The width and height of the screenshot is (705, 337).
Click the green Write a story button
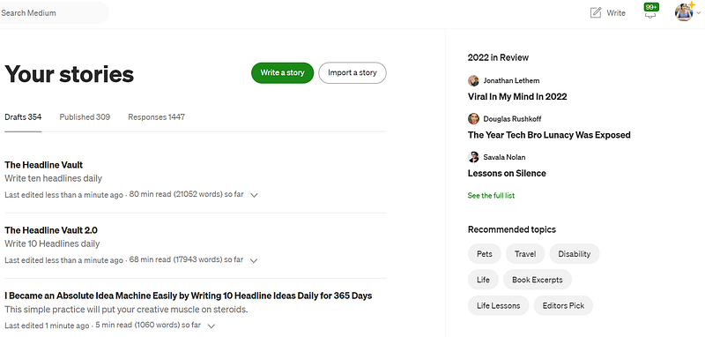coord(282,73)
